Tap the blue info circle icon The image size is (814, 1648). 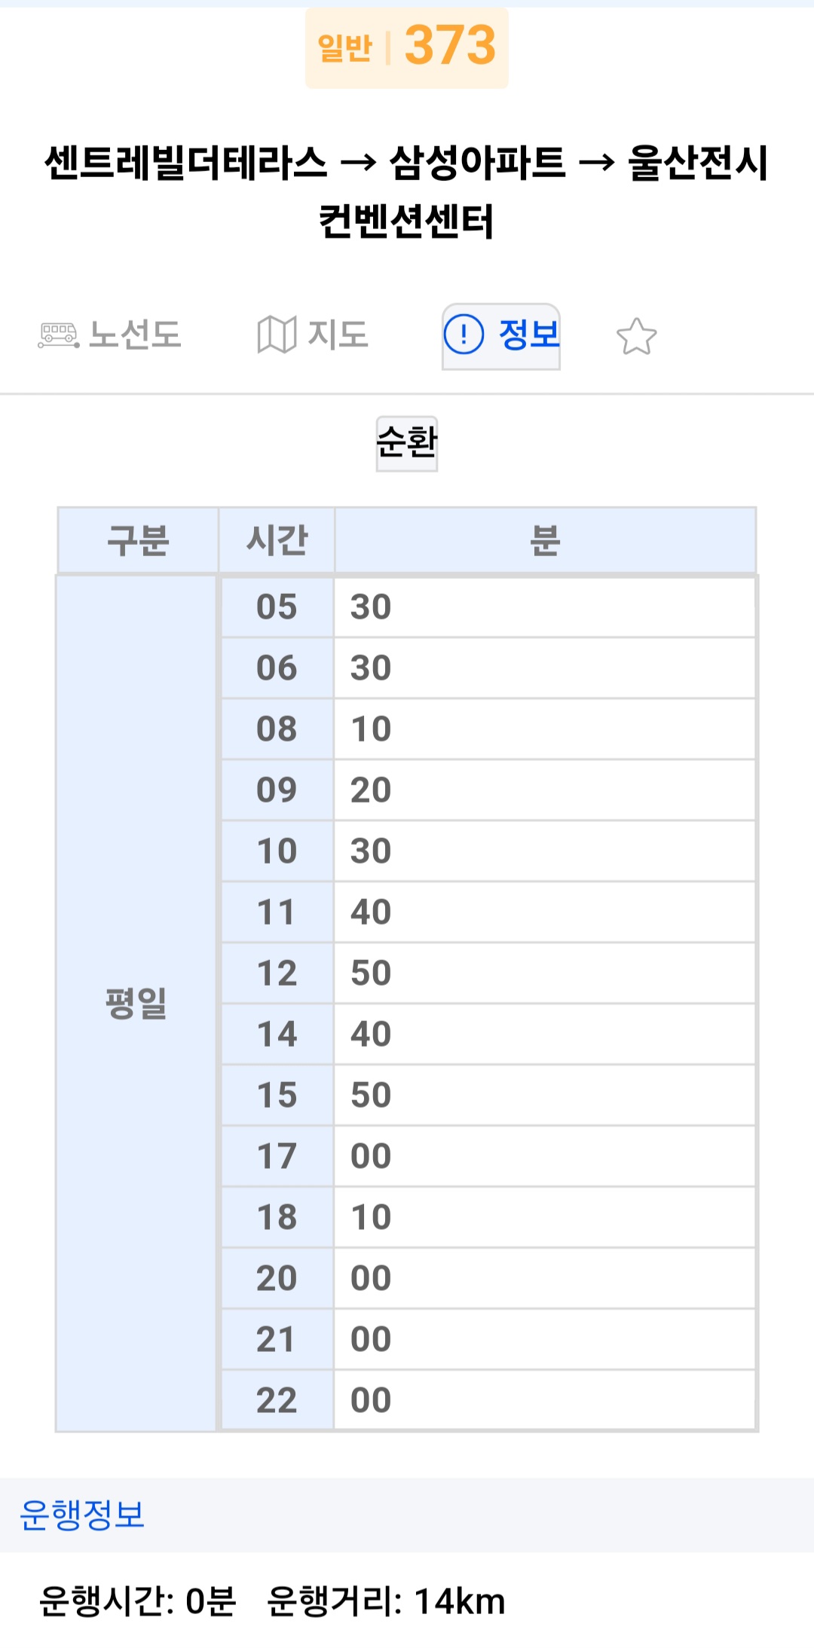(x=464, y=335)
